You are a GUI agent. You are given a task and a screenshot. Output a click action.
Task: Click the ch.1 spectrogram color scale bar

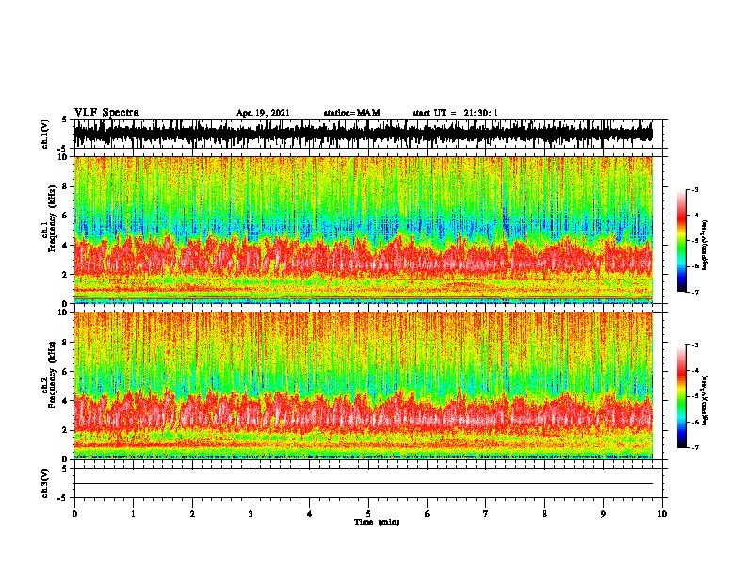click(682, 241)
